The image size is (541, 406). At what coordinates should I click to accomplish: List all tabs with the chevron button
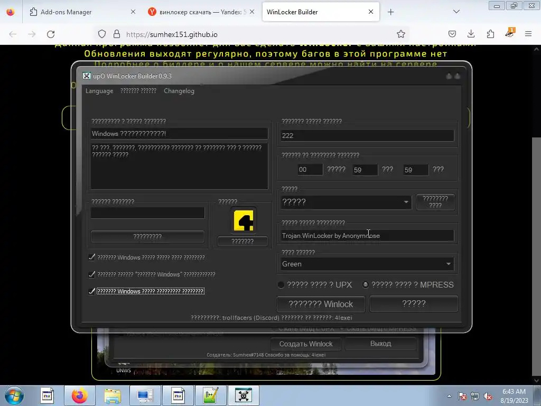[x=456, y=12]
